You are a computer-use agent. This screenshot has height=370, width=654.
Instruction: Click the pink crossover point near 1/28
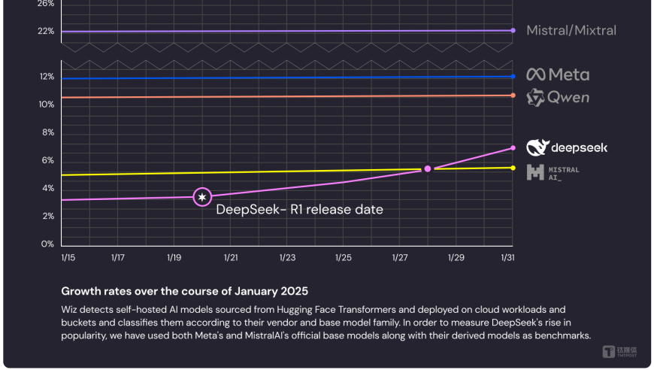(428, 169)
